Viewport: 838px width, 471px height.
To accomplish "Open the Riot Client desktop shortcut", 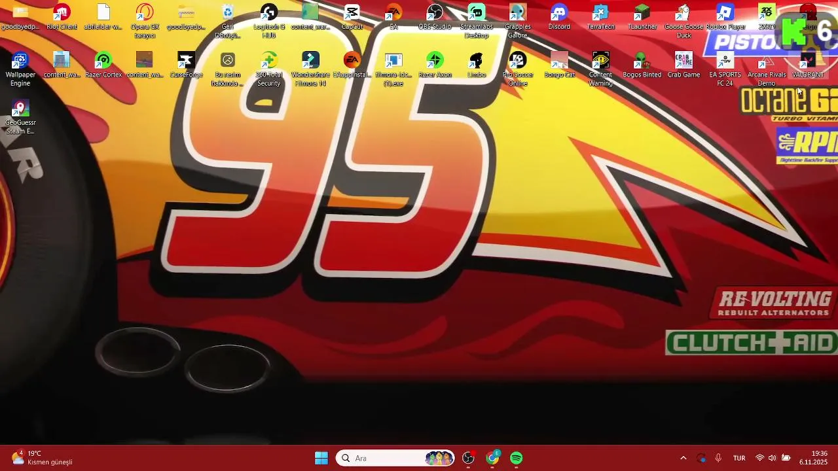I will coord(62,18).
